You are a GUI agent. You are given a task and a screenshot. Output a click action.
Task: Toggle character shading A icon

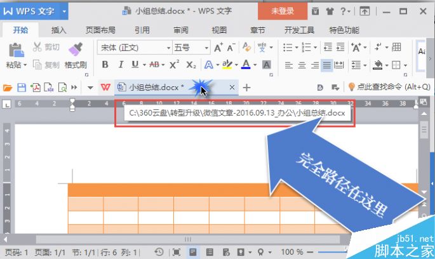[266, 65]
